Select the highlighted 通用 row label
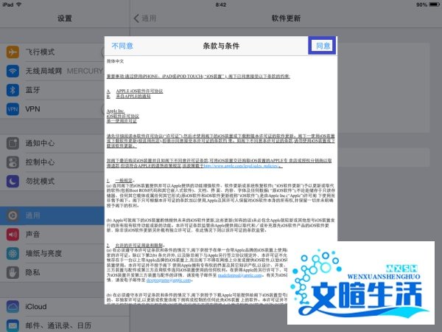 point(32,215)
